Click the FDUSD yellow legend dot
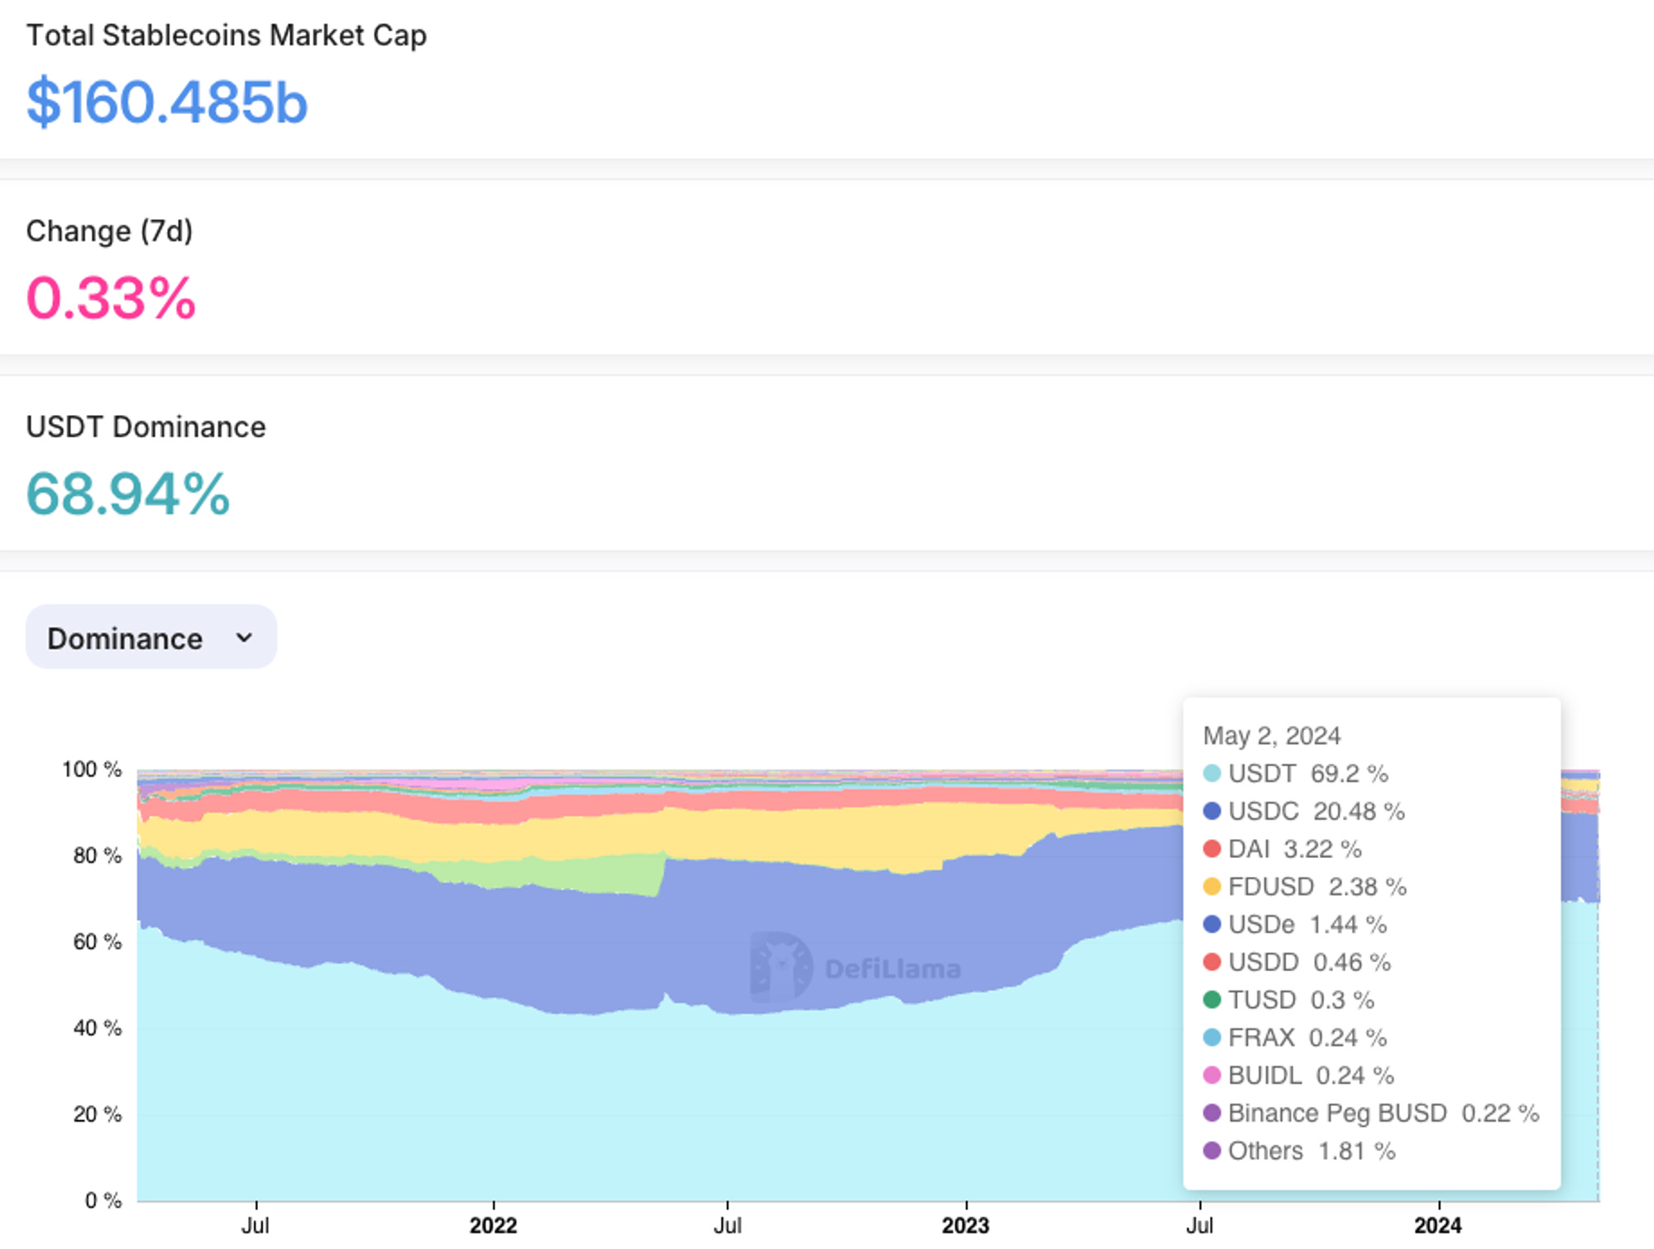The height and width of the screenshot is (1249, 1654). pyautogui.click(x=1212, y=887)
